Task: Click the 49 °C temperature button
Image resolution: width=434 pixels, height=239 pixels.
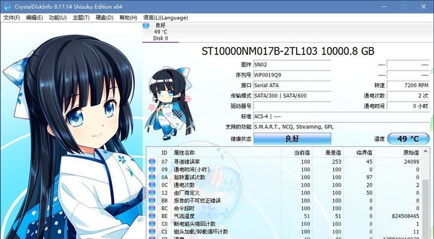Action: [408, 139]
